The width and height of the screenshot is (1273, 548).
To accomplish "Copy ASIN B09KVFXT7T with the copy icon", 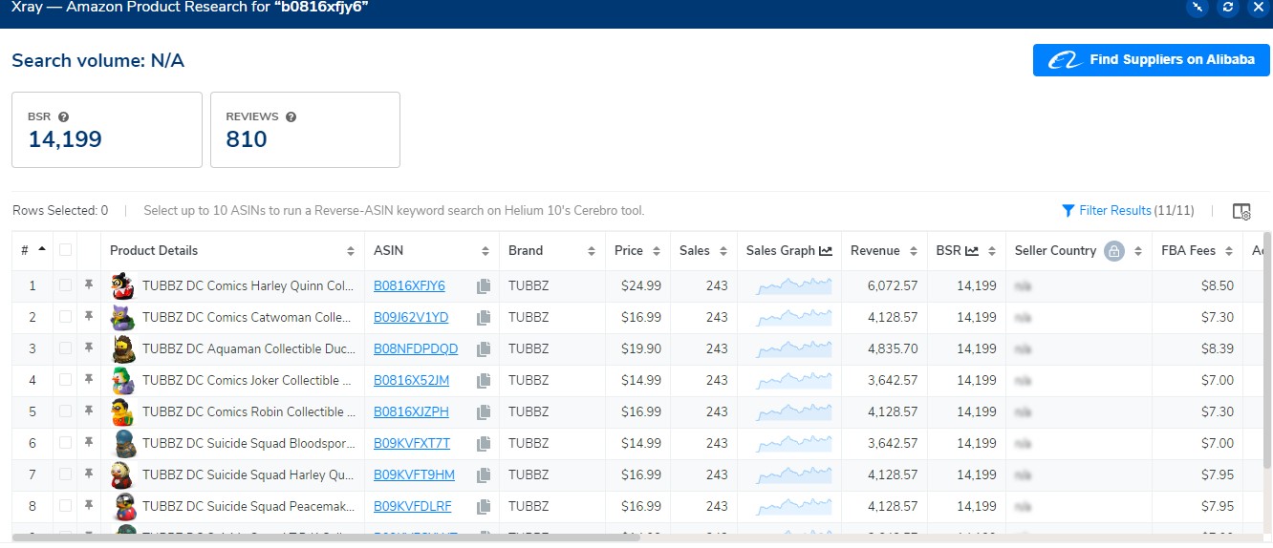I will pos(484,443).
